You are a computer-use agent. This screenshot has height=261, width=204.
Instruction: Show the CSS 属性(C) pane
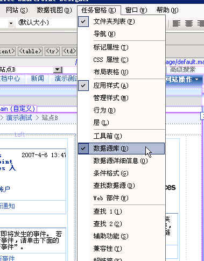(x=122, y=60)
